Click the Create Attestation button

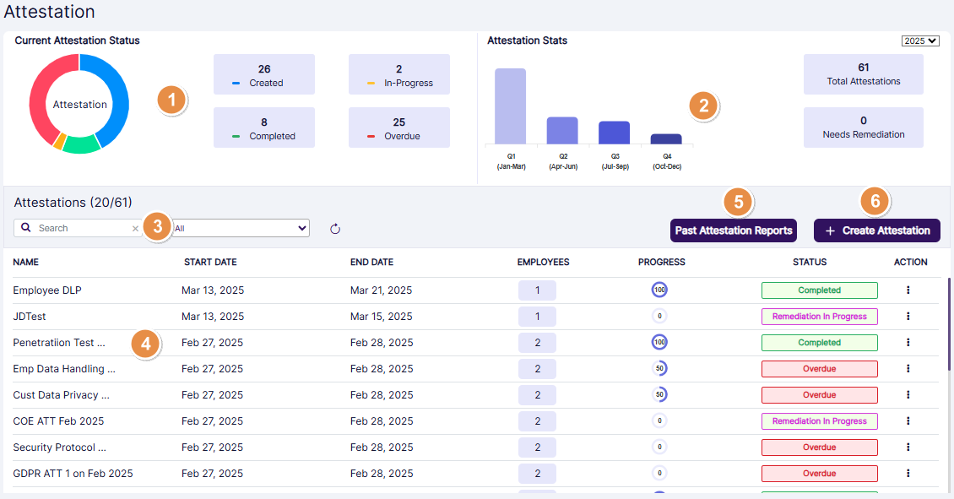pyautogui.click(x=876, y=231)
